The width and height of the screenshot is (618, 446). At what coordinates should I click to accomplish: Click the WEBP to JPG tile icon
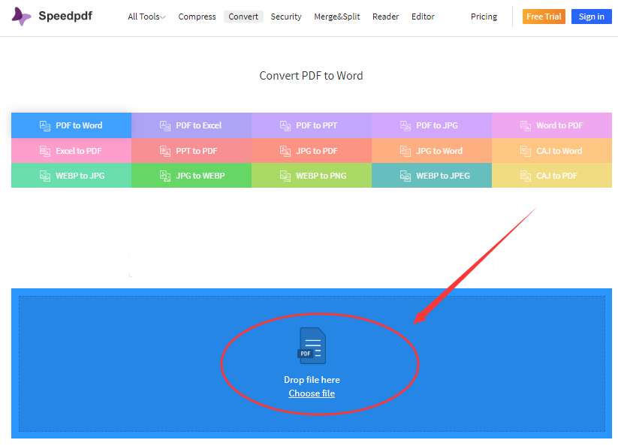pos(45,176)
